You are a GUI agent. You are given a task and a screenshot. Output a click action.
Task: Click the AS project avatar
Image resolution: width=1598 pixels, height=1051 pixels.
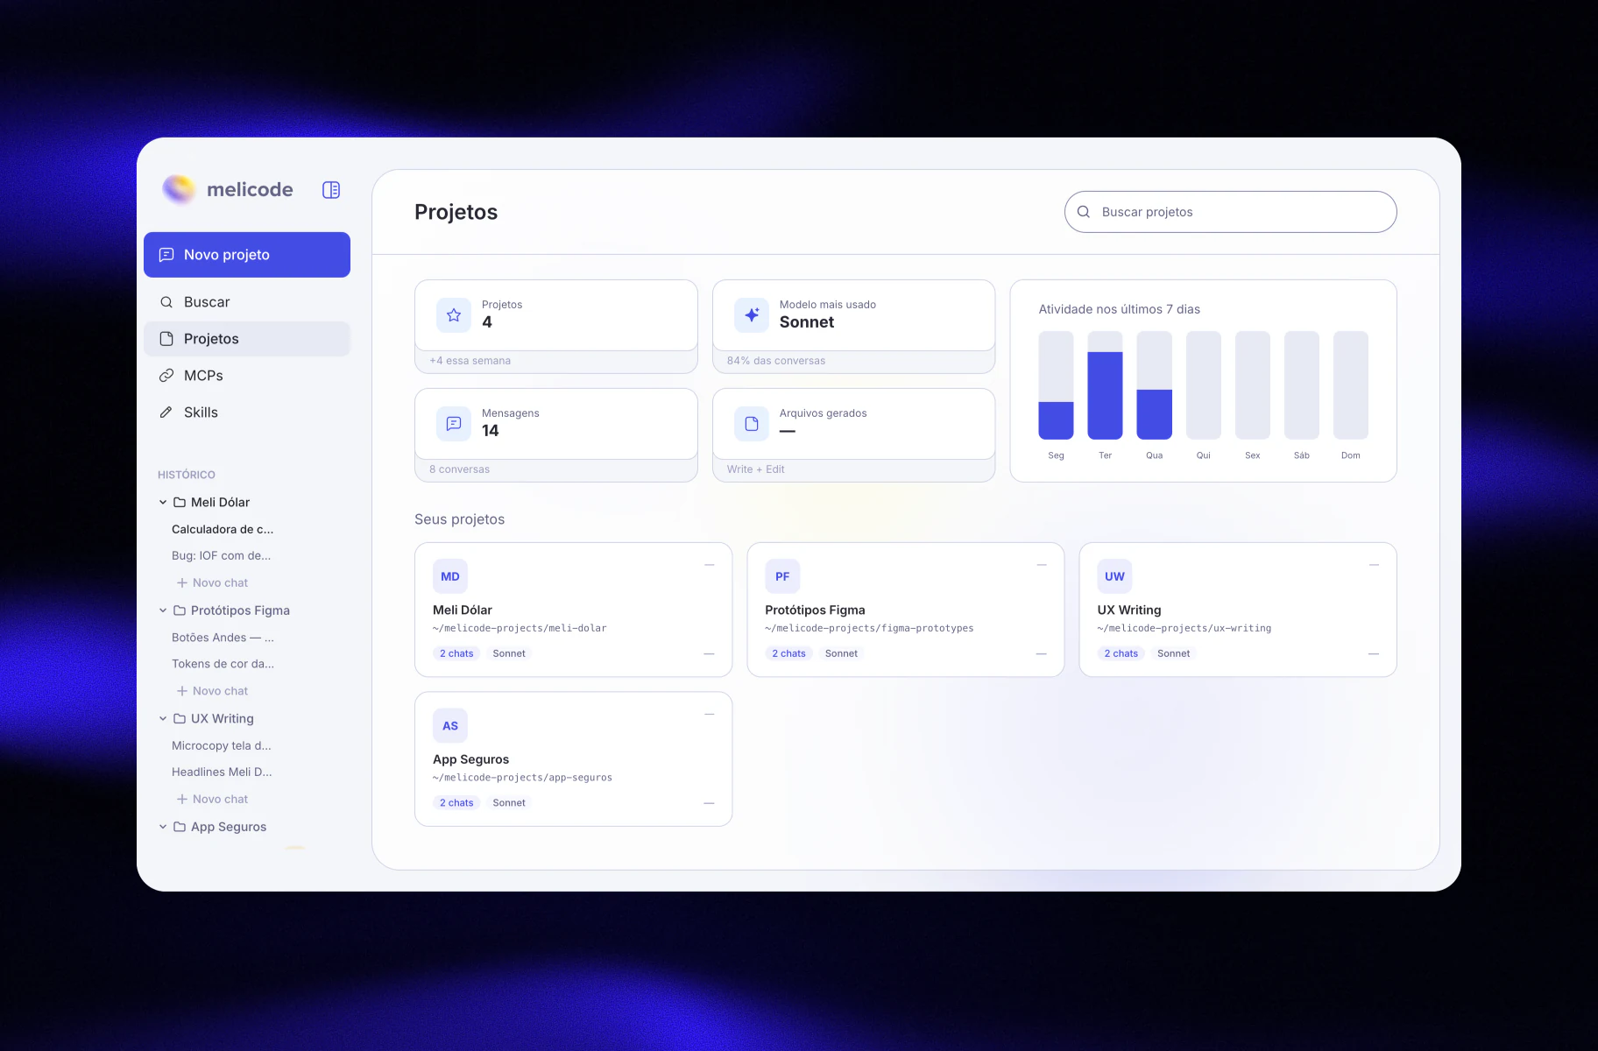click(x=450, y=726)
